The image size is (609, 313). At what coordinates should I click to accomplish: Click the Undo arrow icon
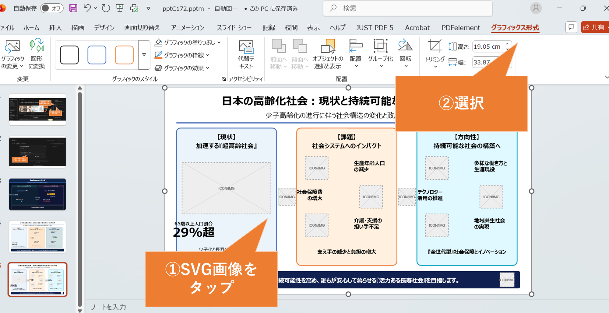(x=87, y=8)
